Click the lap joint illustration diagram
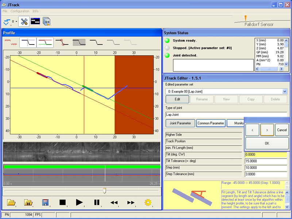This screenshot has width=292, height=219. coord(192,195)
